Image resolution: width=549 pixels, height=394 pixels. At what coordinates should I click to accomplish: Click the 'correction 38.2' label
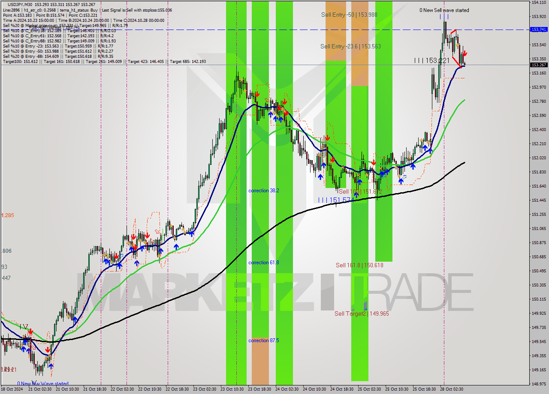(x=264, y=191)
